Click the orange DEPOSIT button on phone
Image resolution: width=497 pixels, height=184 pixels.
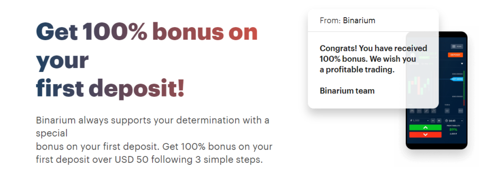pos(456,55)
